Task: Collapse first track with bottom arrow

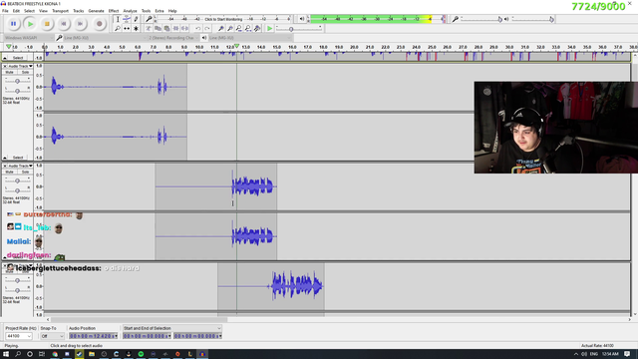Action: tap(5, 158)
